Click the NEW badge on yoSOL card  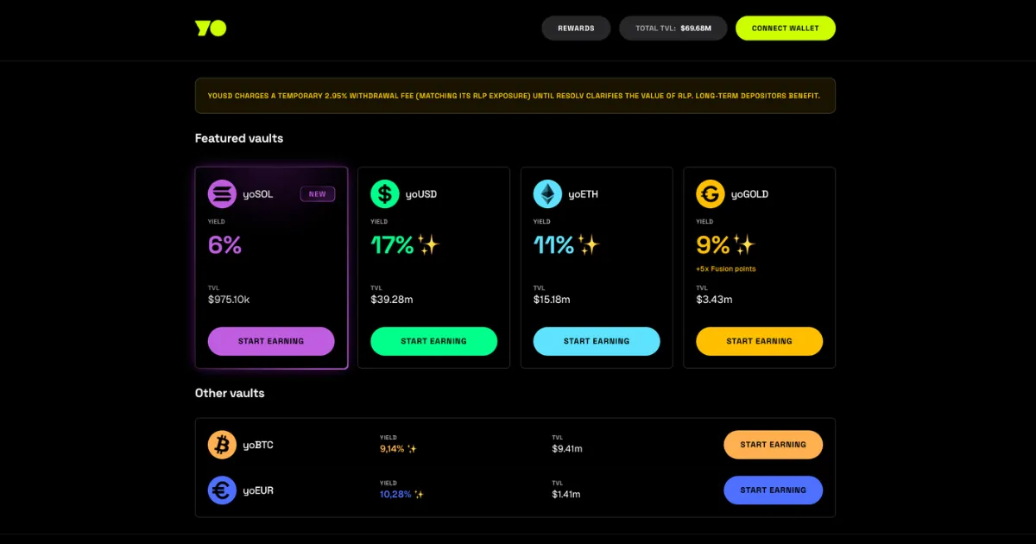(318, 193)
